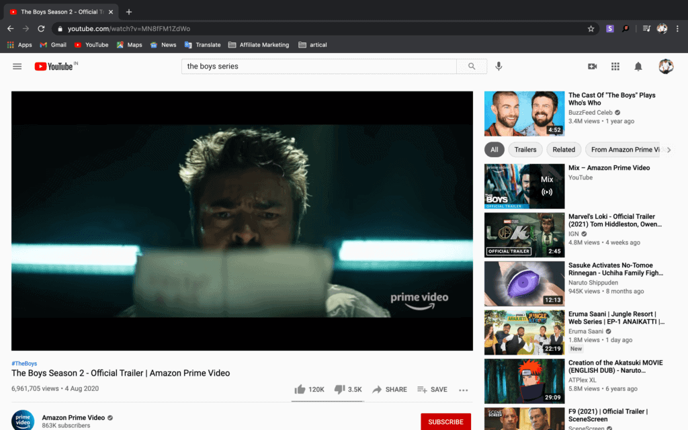Viewport: 688px width, 430px height.
Task: Open News bookmark
Action: coord(163,45)
